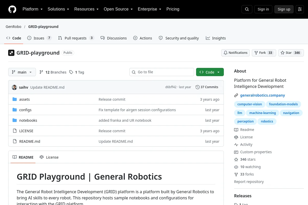Open the Solutions dropdown menu

(x=58, y=9)
